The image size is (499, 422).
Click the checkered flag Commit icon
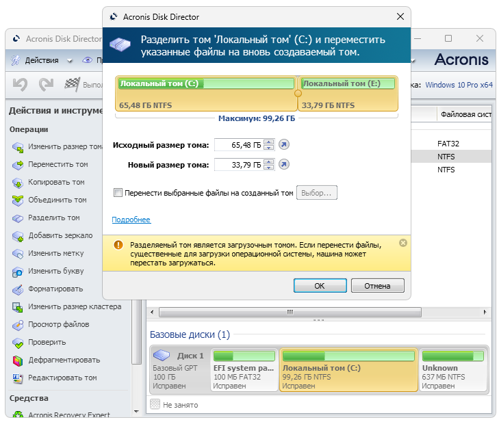[73, 84]
